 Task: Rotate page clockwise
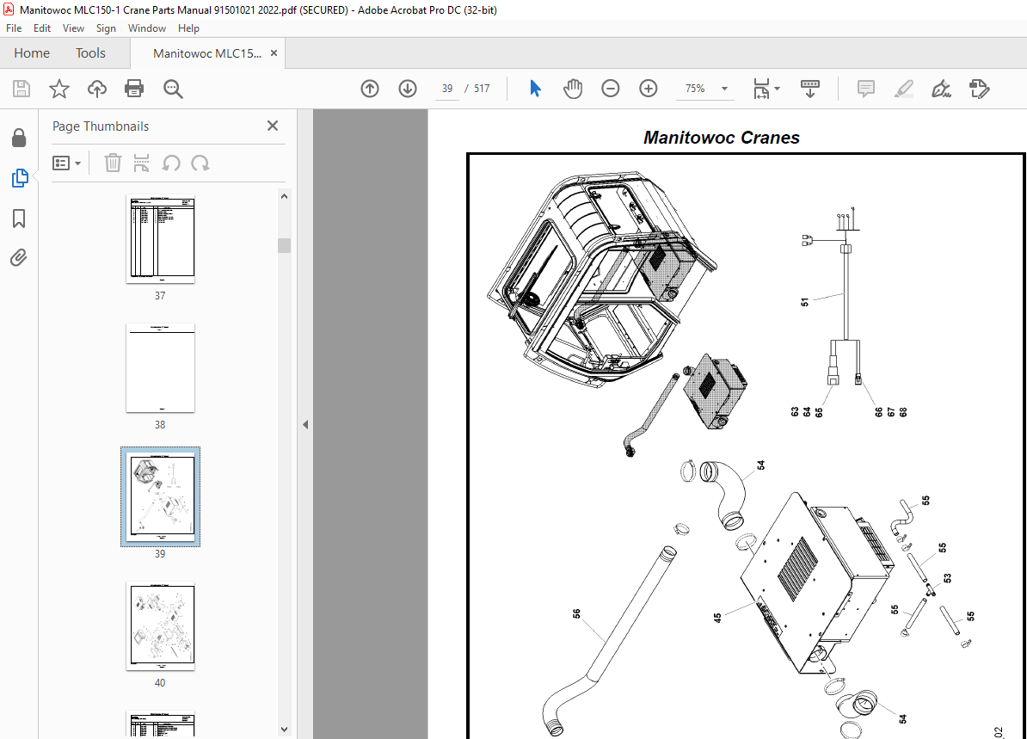coord(200,163)
